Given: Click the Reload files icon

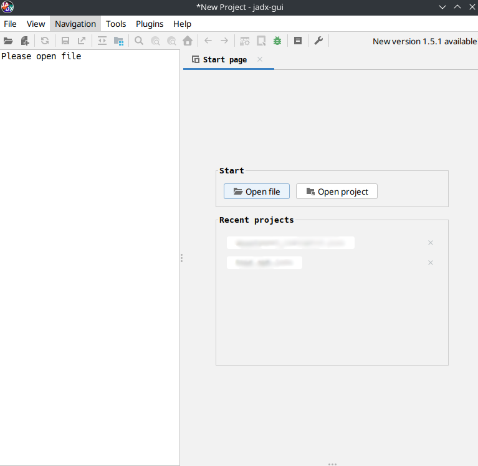Looking at the screenshot, I should pos(45,41).
